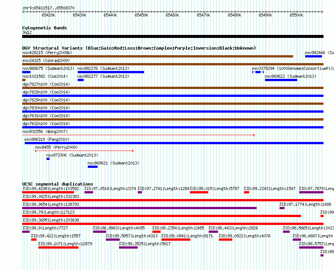The image size is (334, 270).
Task: Click the %ID:99.4198|Length:103592 red bar
Action: (48, 192)
